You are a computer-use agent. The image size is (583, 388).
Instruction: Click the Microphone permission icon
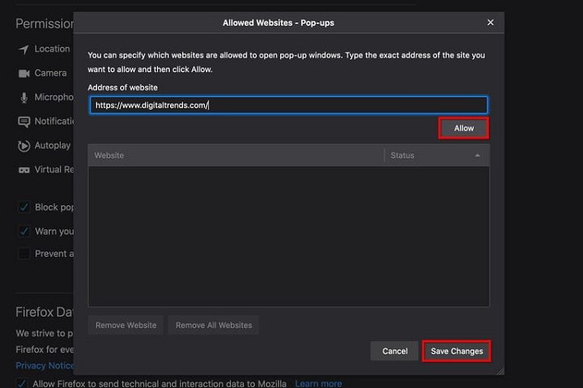23,98
